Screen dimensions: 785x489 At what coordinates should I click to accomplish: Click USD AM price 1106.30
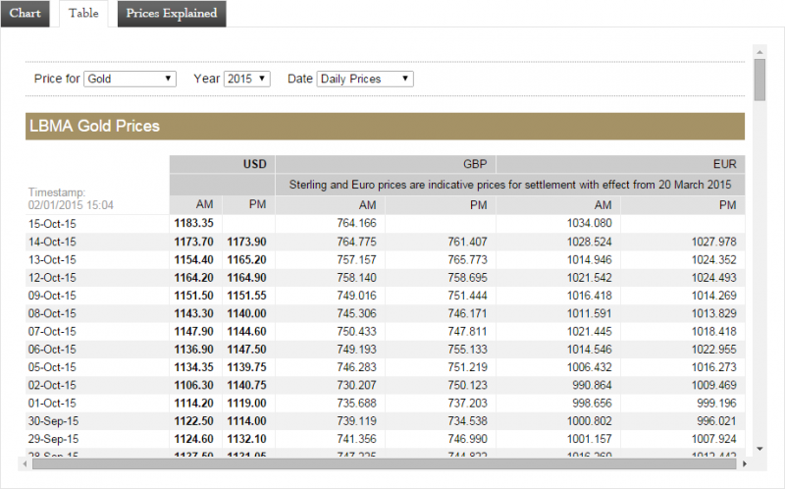point(193,385)
